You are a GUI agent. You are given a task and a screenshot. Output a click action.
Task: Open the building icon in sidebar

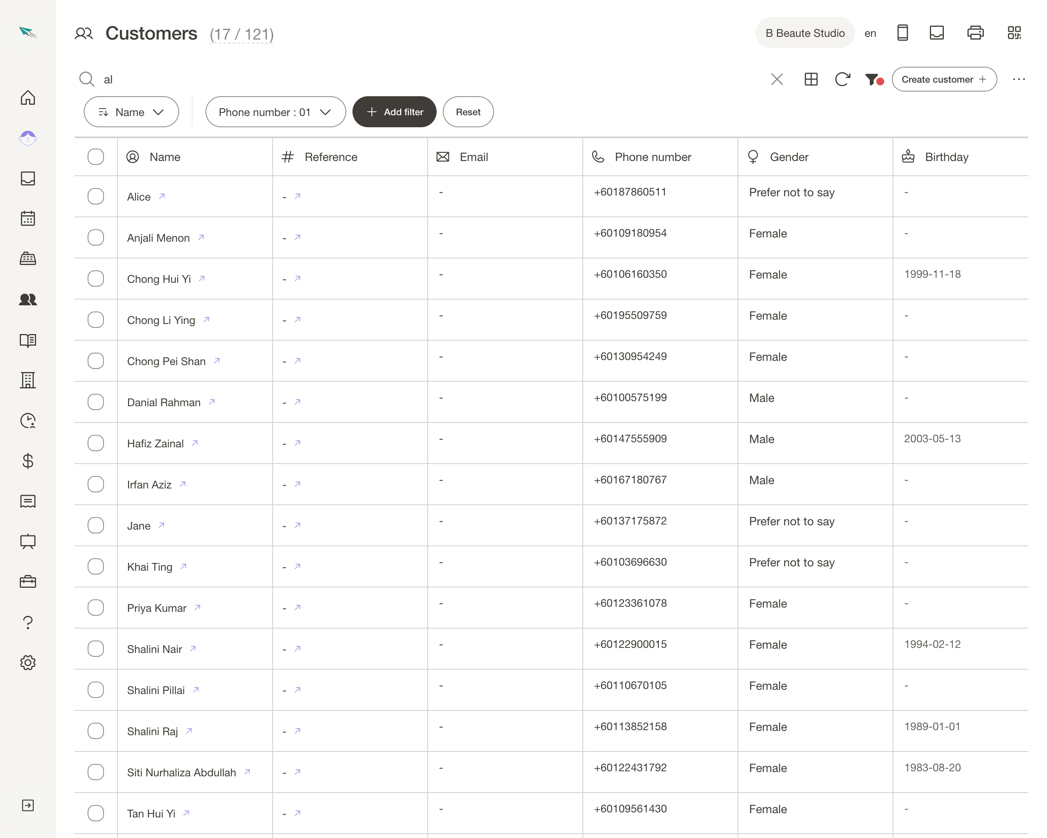(x=28, y=380)
